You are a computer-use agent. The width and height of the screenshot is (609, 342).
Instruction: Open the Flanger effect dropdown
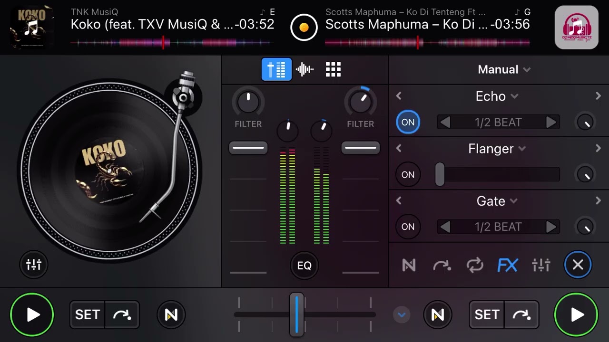[x=497, y=149]
